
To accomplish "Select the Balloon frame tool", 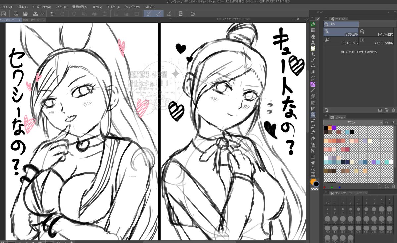I will (313, 48).
